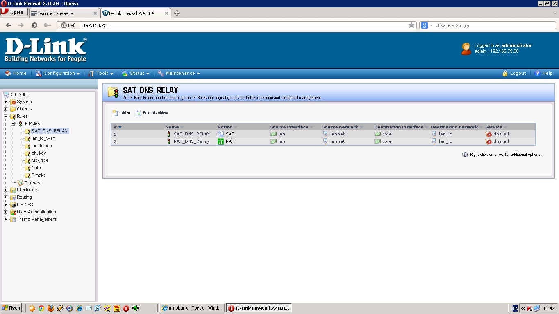Expand the IDP / IPS tree node

(x=6, y=205)
